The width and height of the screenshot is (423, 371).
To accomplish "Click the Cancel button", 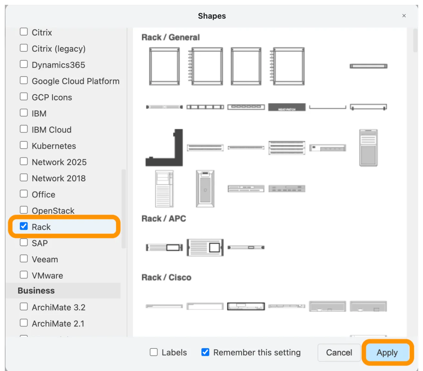I will (339, 353).
